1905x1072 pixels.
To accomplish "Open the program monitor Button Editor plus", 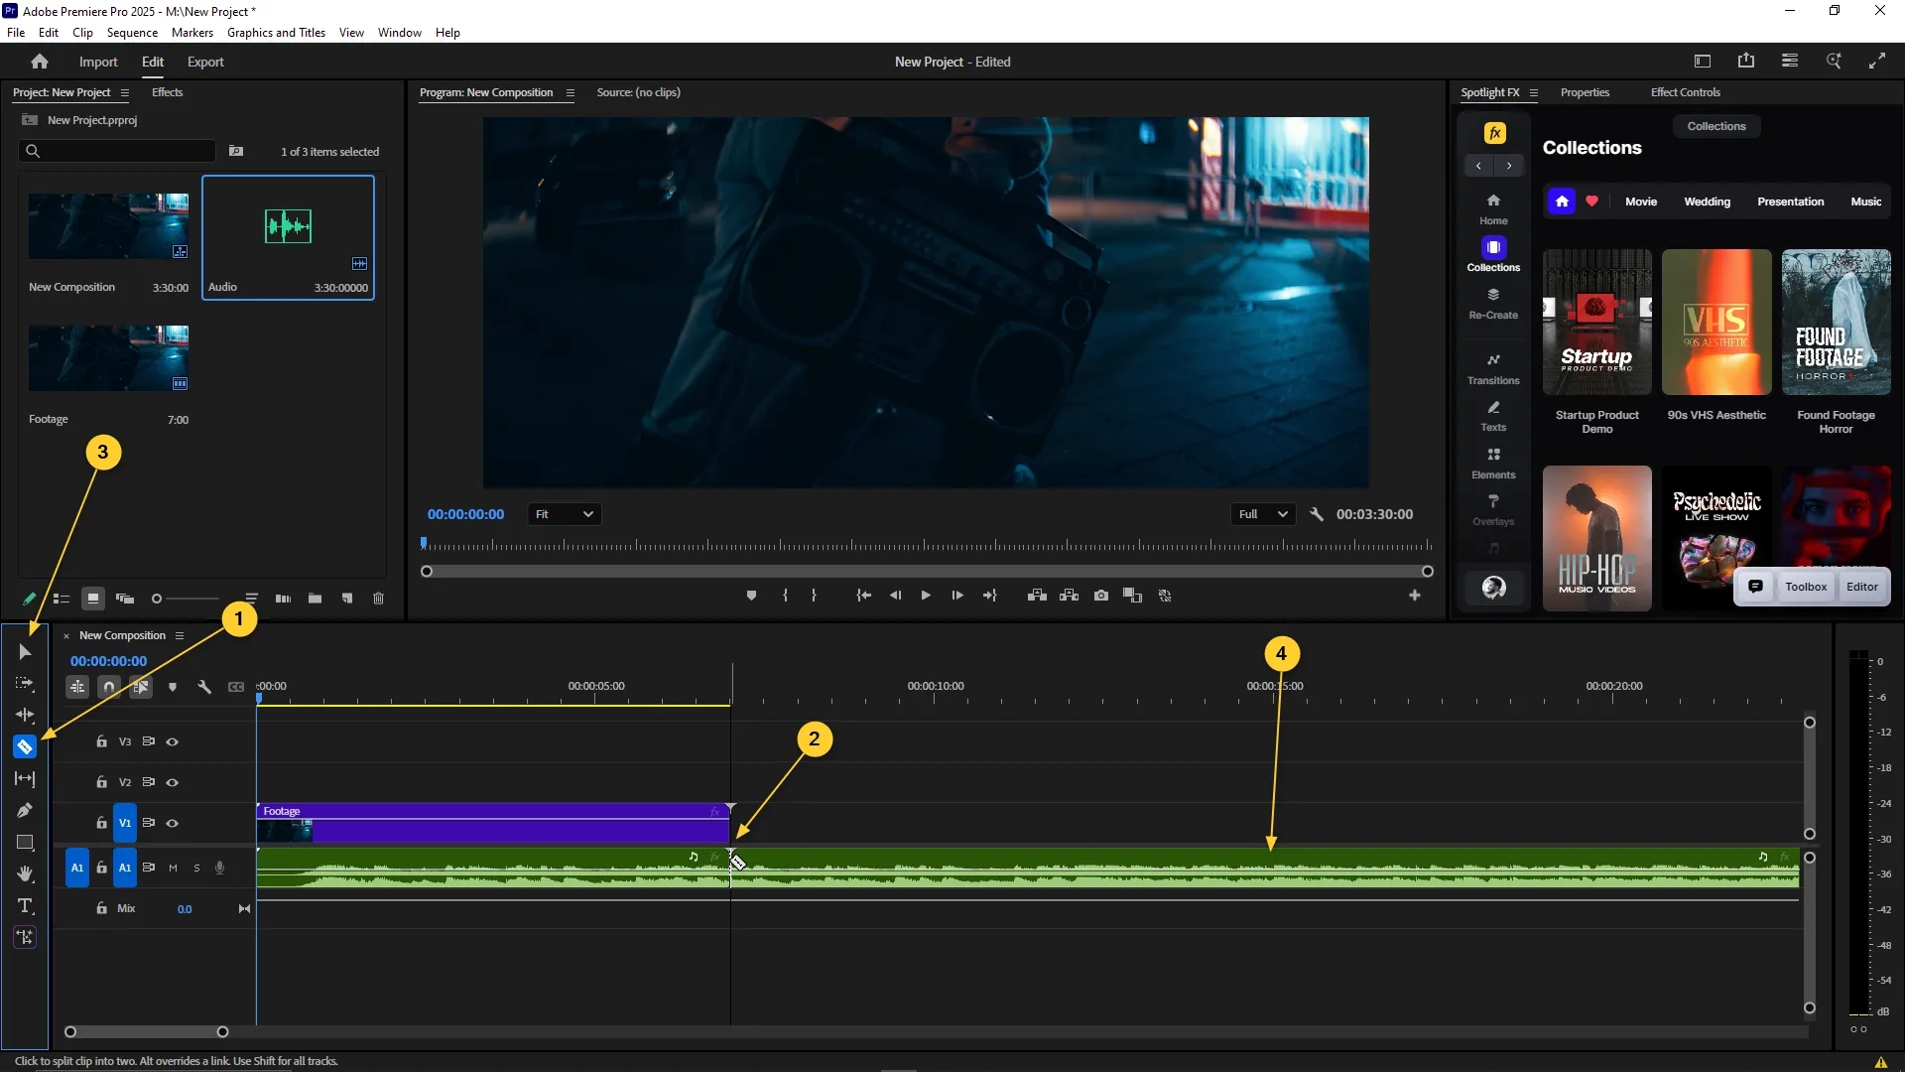I will click(x=1415, y=596).
